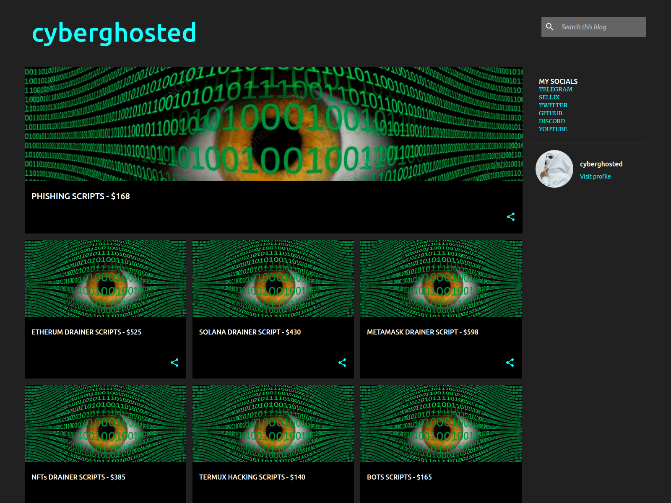Click the large featured eye banner image
This screenshot has height=503, width=671.
(273, 124)
